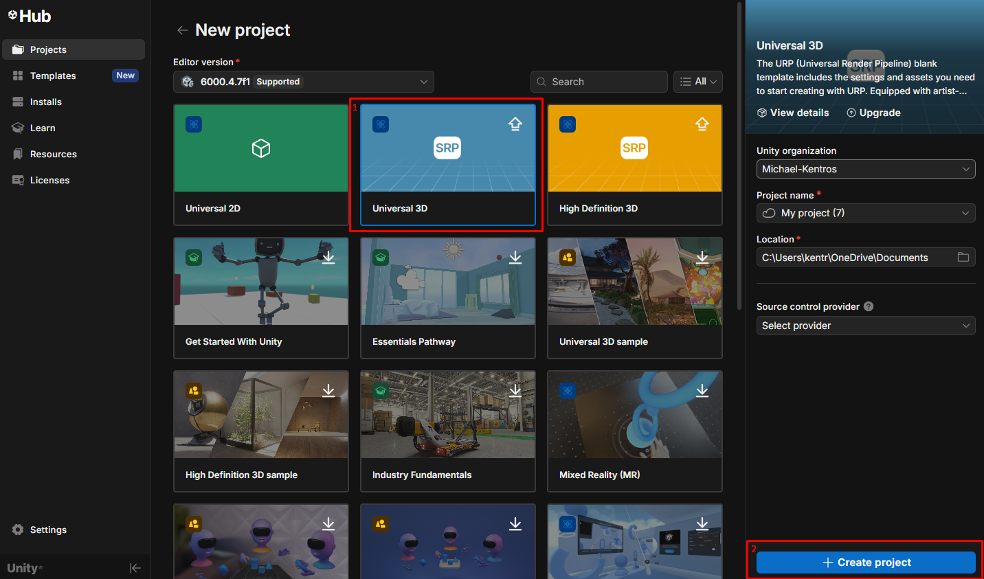
Task: Download the Mixed Reality (MR) template
Action: 702,390
